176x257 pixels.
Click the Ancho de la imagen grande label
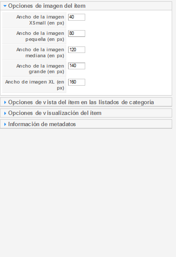tap(40, 69)
